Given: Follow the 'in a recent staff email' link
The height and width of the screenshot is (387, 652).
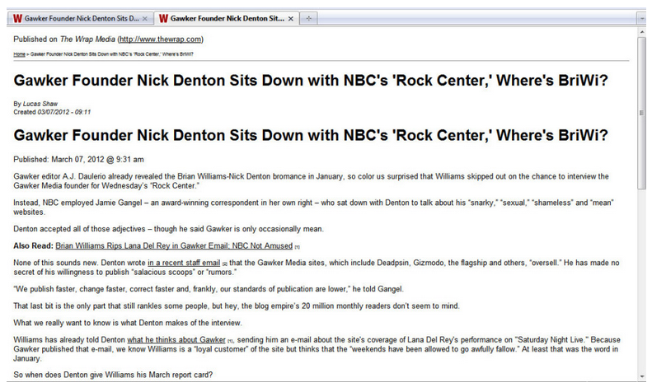Looking at the screenshot, I should click(x=184, y=263).
